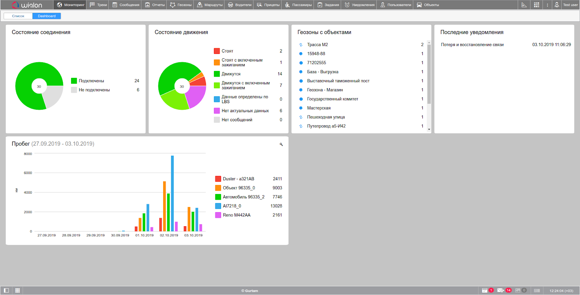Toggle the shortcuts panel in status bar
Image resolution: width=580 pixels, height=295 pixels.
[x=537, y=290]
